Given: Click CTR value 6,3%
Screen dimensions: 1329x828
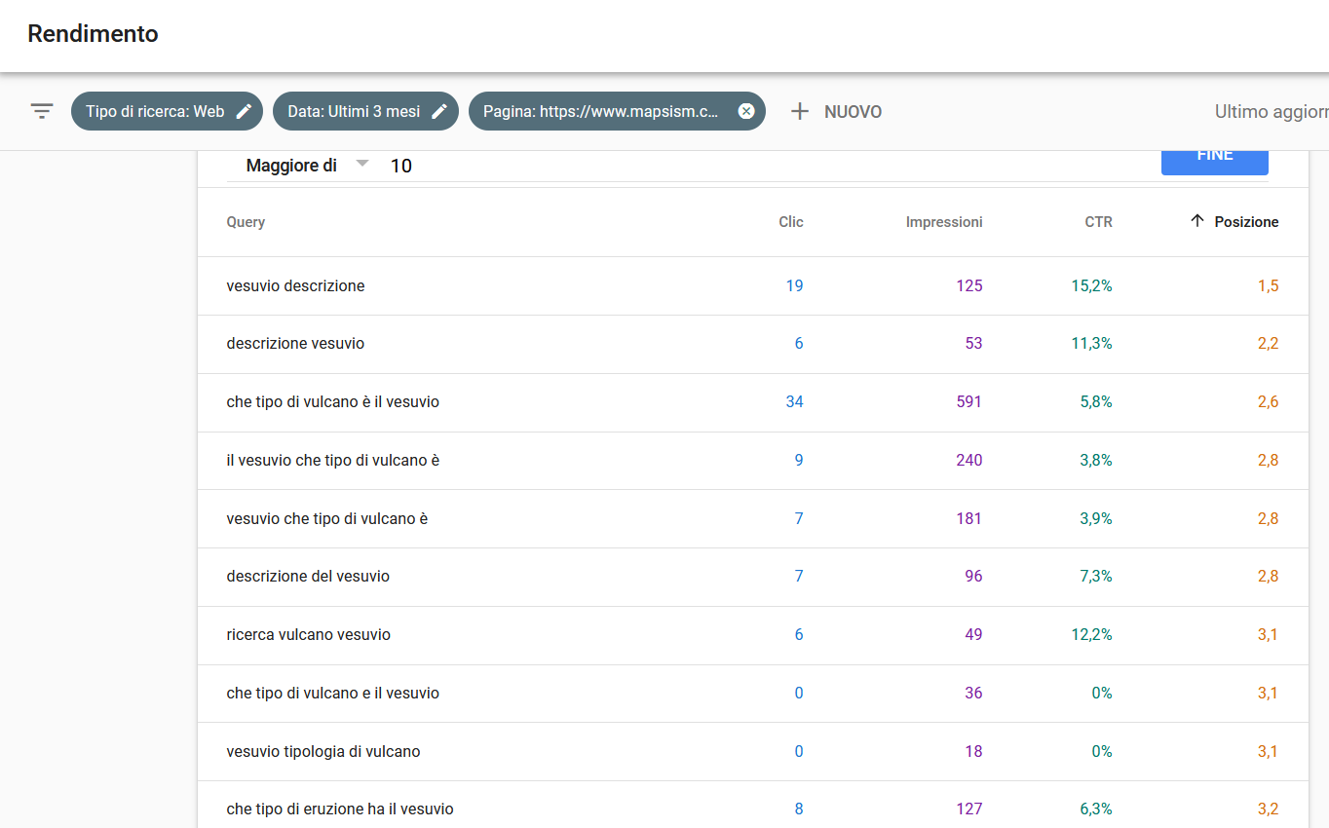Looking at the screenshot, I should pos(1096,809).
